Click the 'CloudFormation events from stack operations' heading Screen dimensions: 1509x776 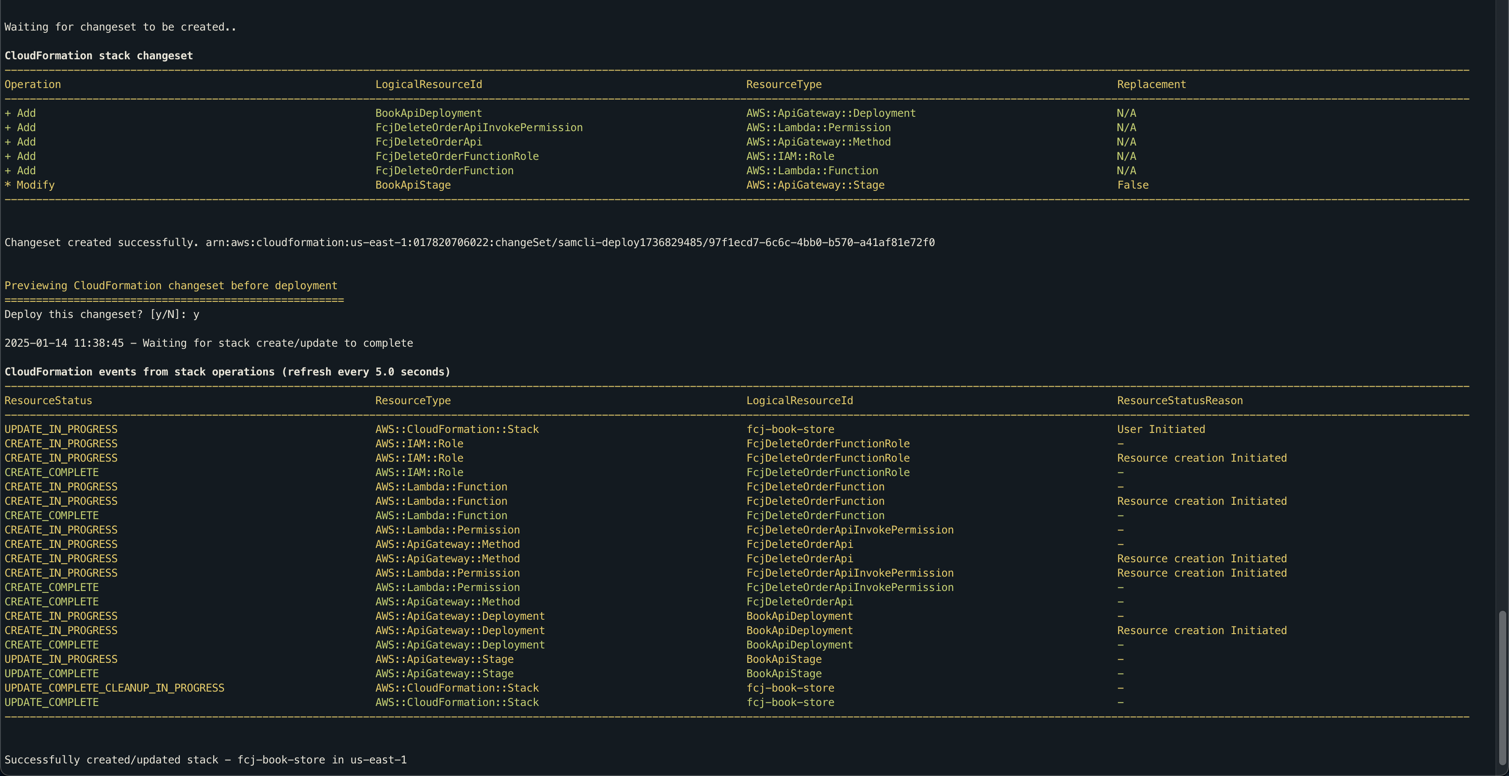coord(227,372)
